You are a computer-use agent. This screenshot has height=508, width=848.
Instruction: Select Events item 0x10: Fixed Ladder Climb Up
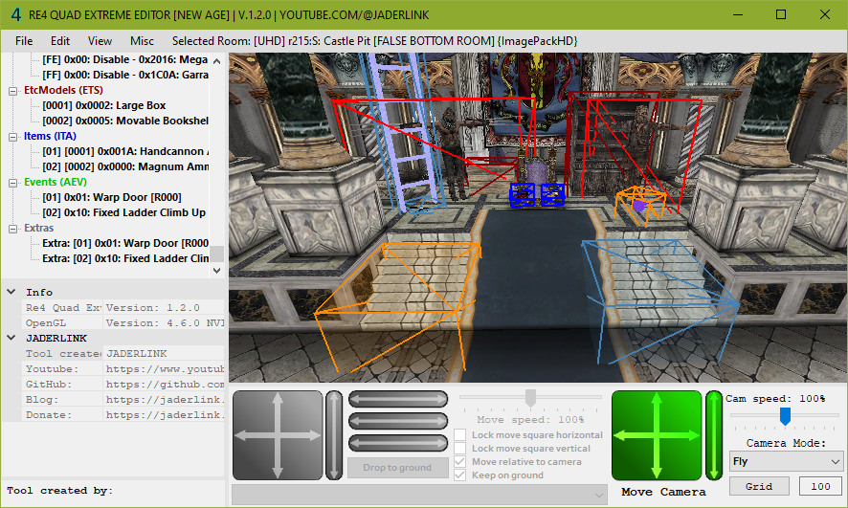click(124, 213)
